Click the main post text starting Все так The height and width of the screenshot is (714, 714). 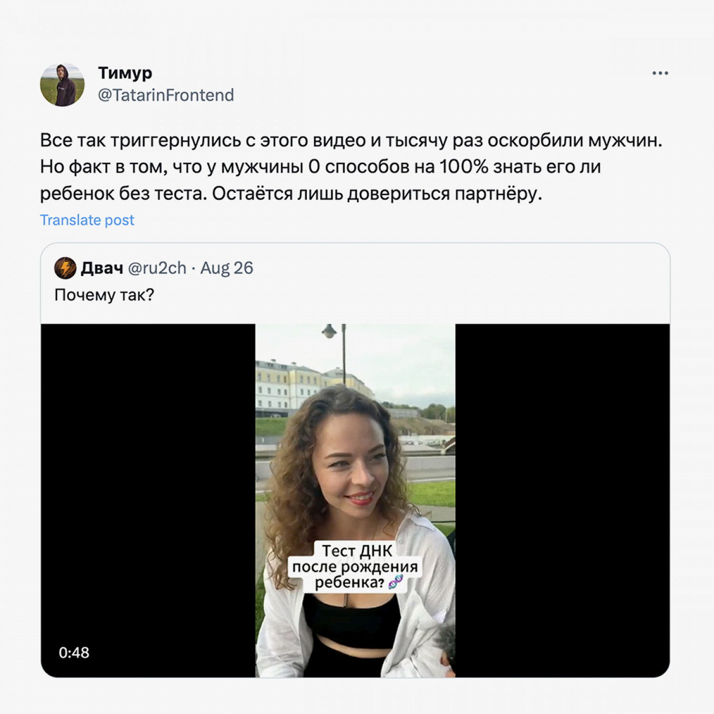click(351, 167)
